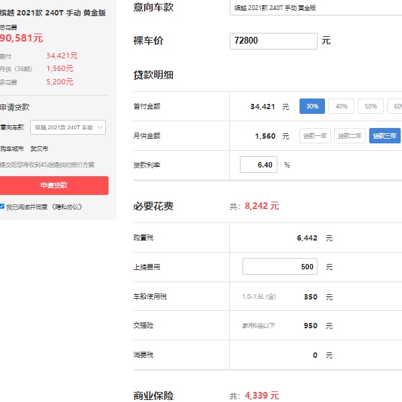Open the 《隐私协议》 link
The width and height of the screenshot is (402, 402).
[x=66, y=207]
